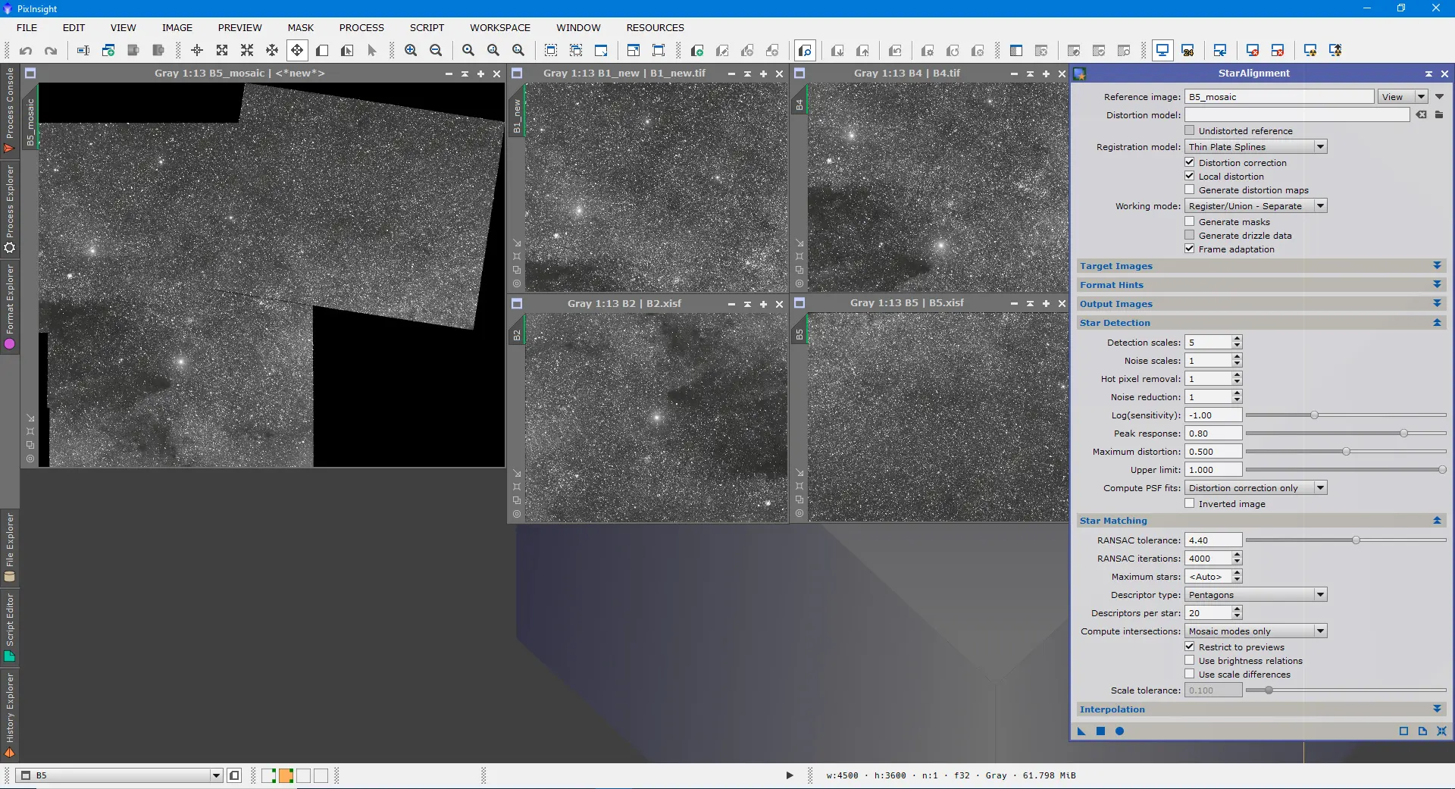Image resolution: width=1455 pixels, height=789 pixels.
Task: Toggle the Frame adaptation checkbox
Action: [x=1190, y=249]
